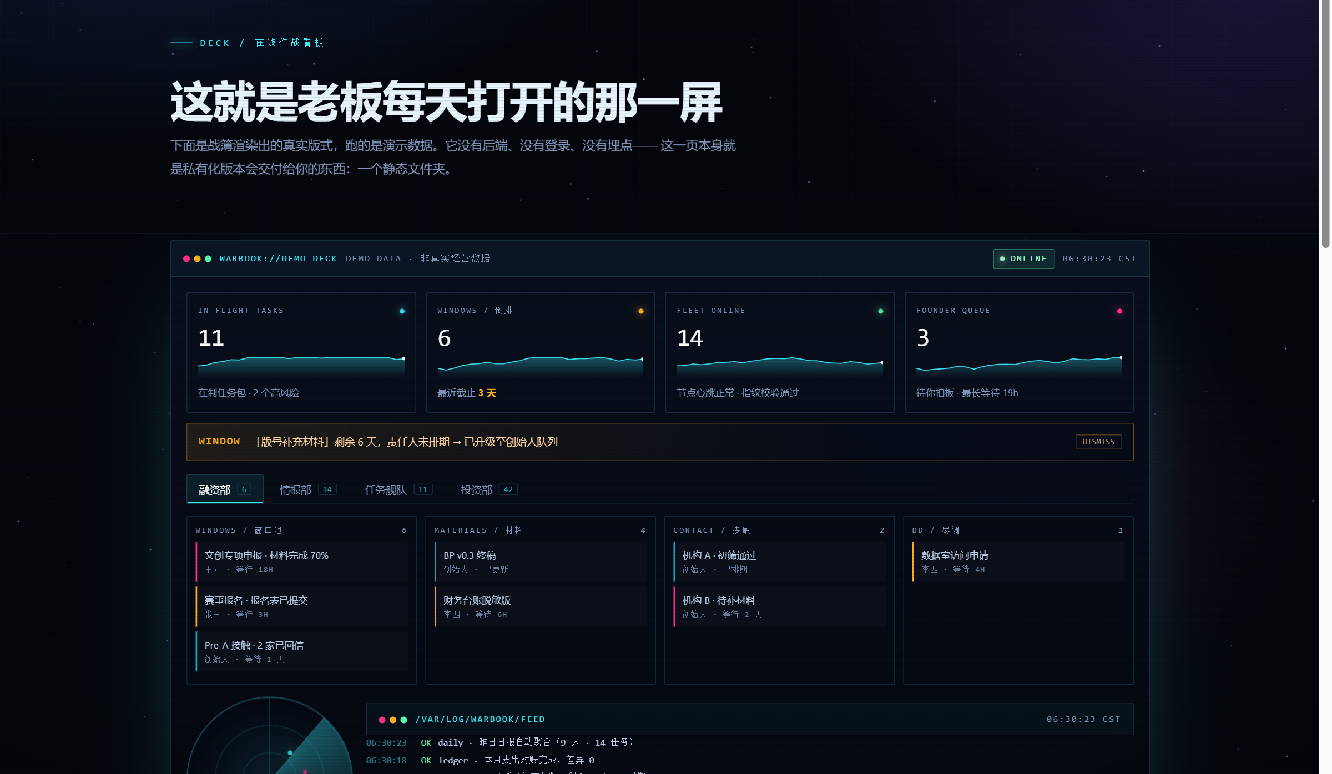This screenshot has height=774, width=1332.
Task: Click the cyan indicator on IN-FLIGHT TASKS card
Action: [402, 311]
